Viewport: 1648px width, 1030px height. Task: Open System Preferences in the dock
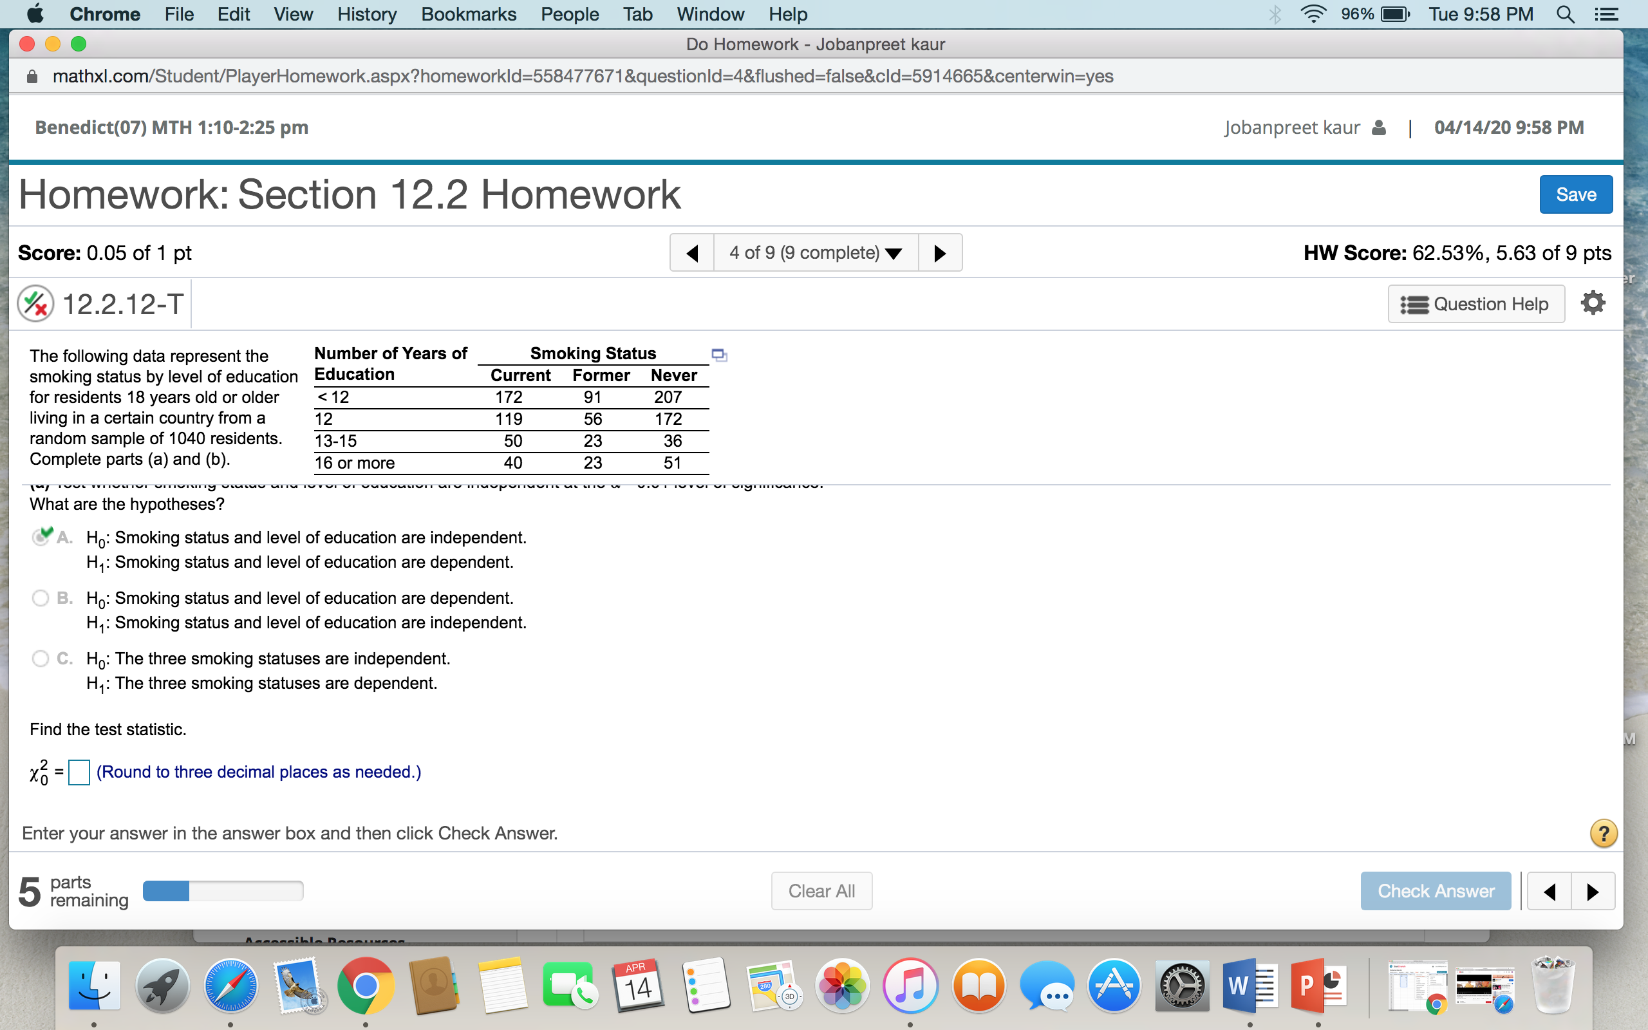[x=1181, y=985]
